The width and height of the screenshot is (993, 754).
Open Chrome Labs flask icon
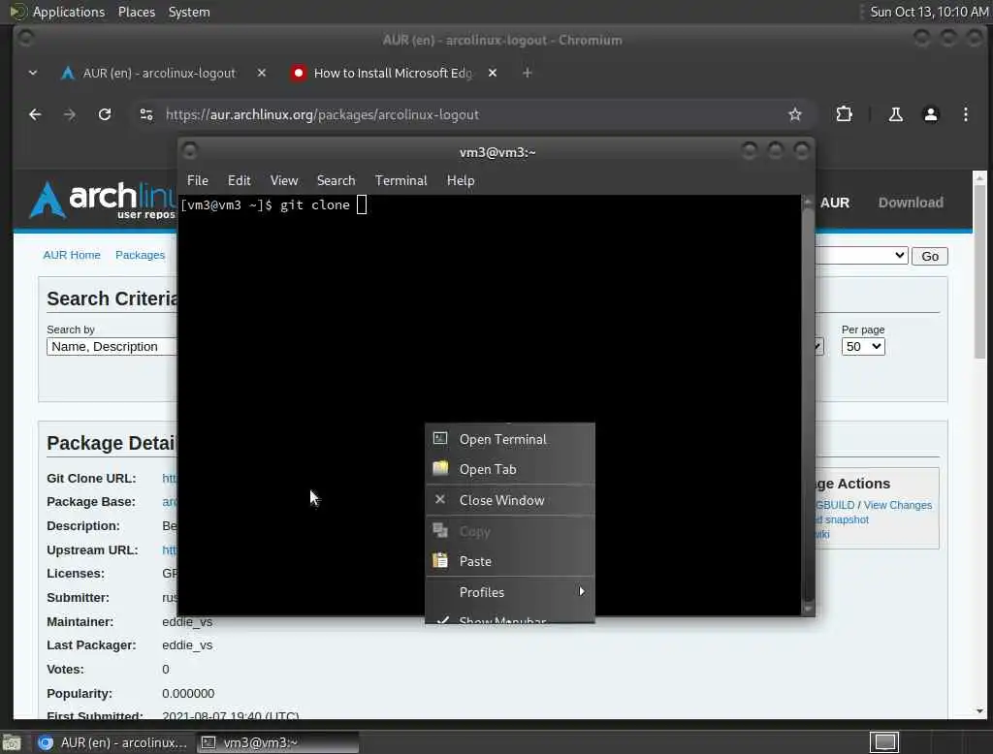(895, 114)
